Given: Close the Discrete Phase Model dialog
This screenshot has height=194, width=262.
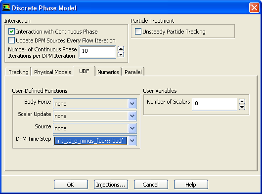Looking at the screenshot, I should point(254,8).
